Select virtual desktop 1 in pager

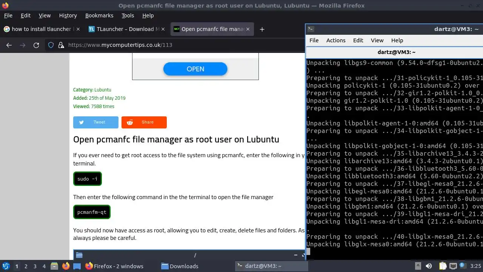pyautogui.click(x=17, y=266)
